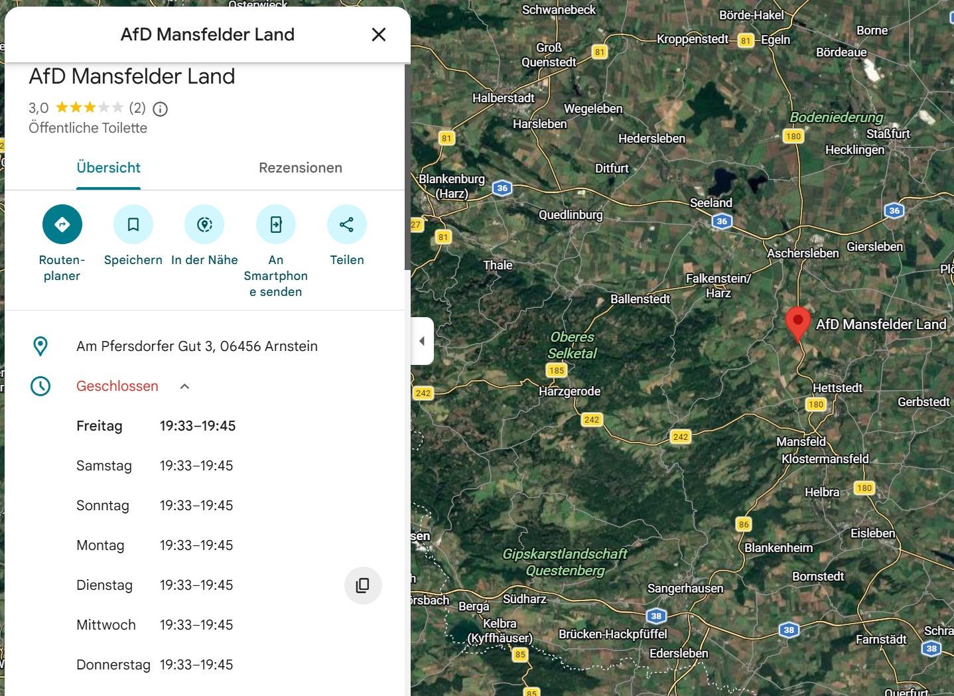Click the Eisleben label on the map
The height and width of the screenshot is (696, 954).
click(x=873, y=533)
